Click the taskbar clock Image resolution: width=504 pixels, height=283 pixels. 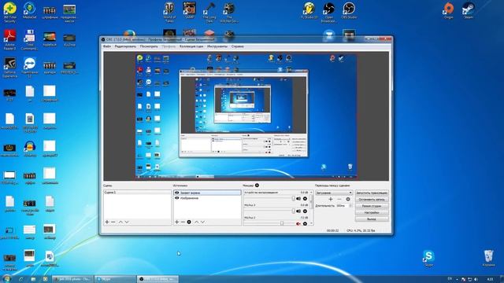[x=490, y=279]
